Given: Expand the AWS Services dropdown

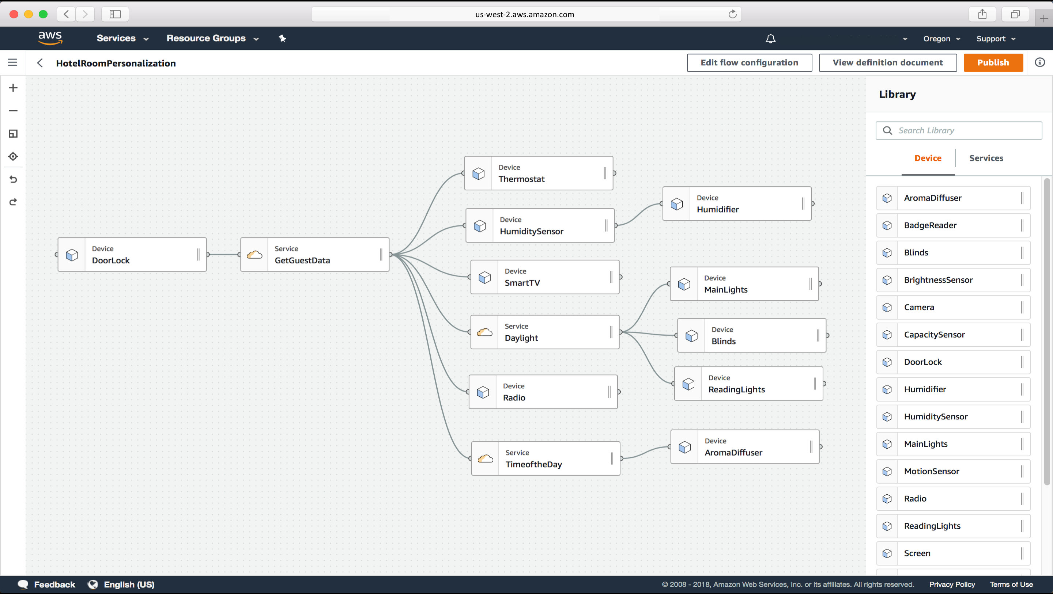Looking at the screenshot, I should pos(122,38).
